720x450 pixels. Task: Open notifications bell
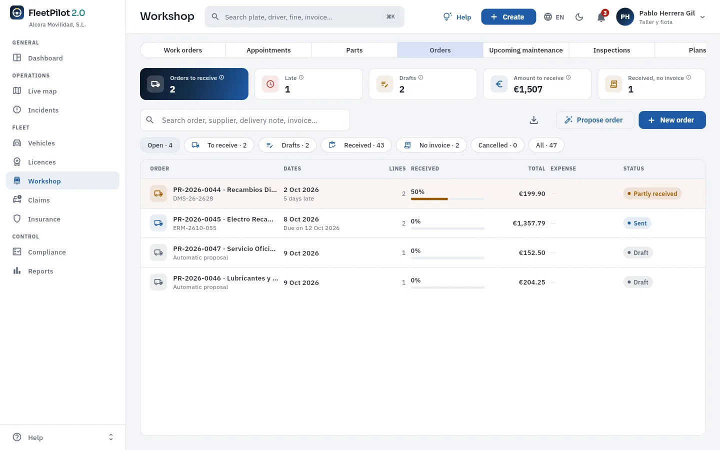click(x=601, y=17)
